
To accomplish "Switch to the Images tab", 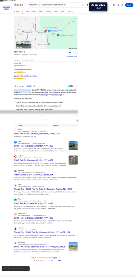I will (x=41, y=11).
